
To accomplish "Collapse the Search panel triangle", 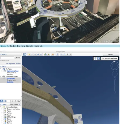I will click(1, 54).
